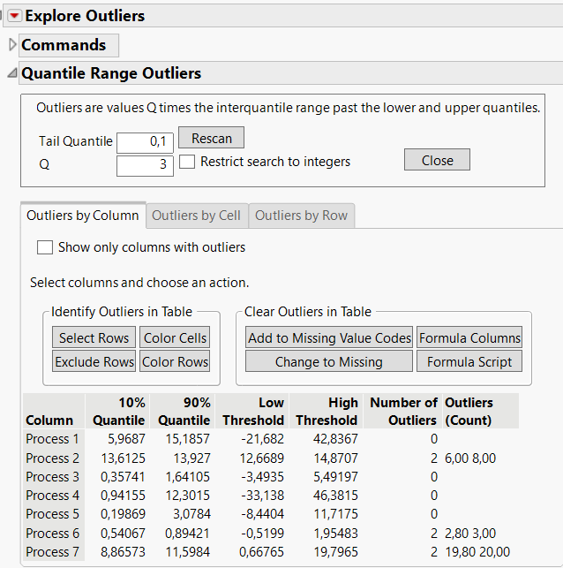
Task: Click the Q value input field
Action: pos(145,165)
